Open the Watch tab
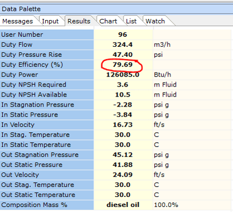The width and height of the screenshot is (233, 212). pos(155,21)
